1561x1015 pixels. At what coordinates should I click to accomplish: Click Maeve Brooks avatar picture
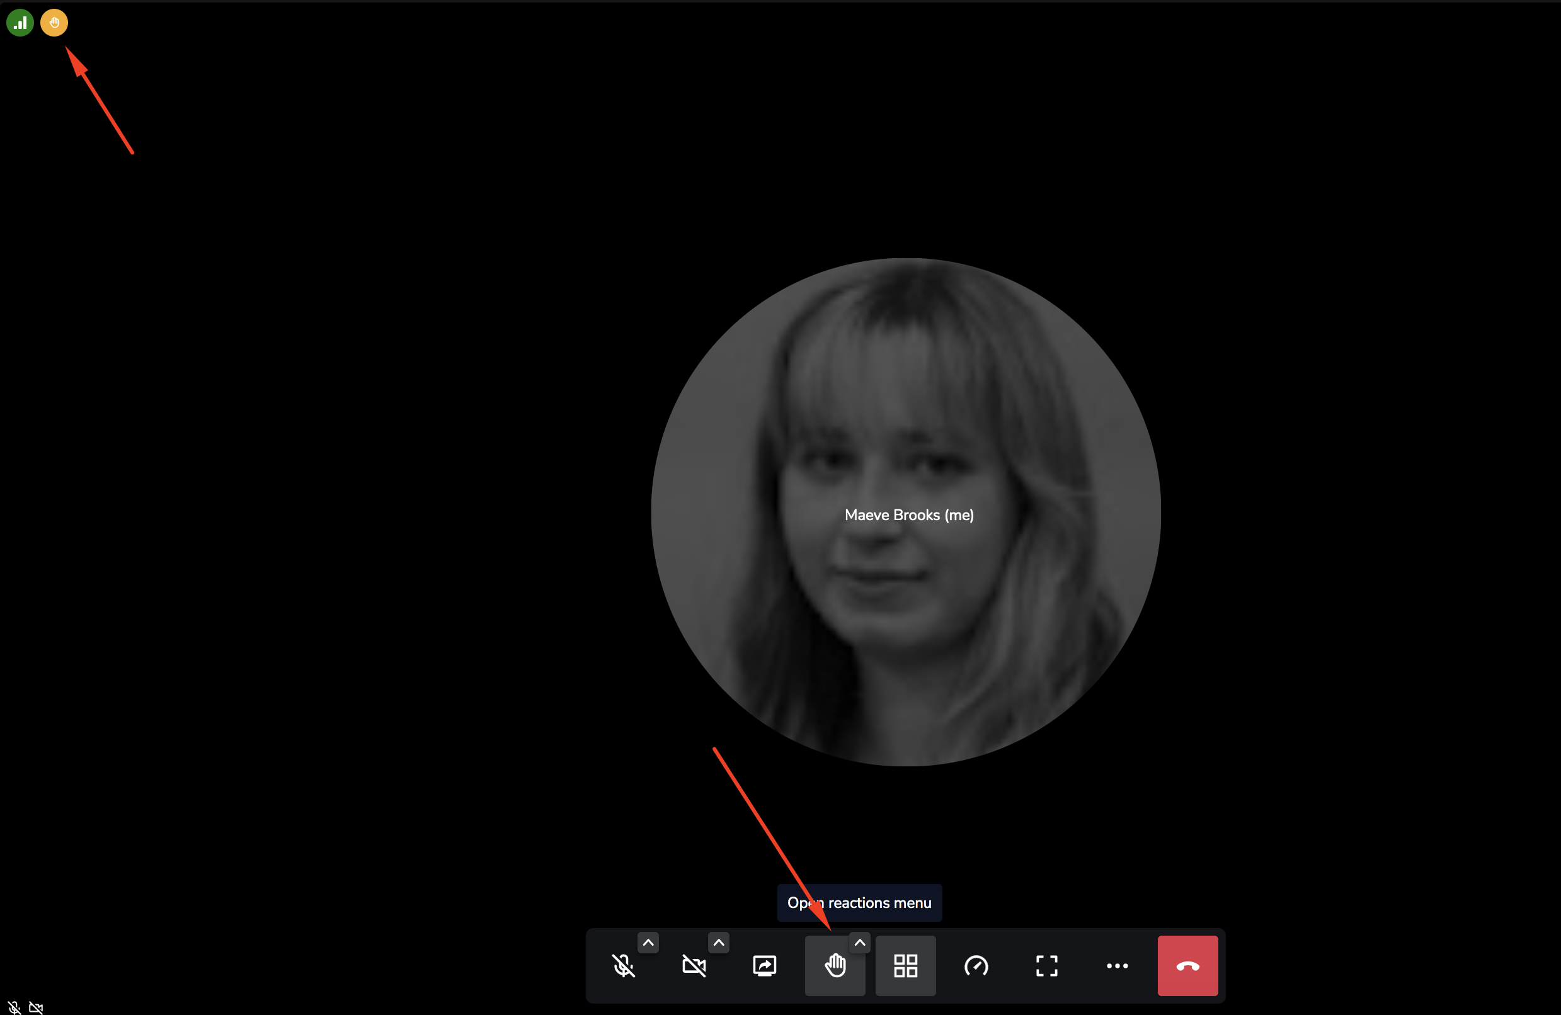click(905, 394)
